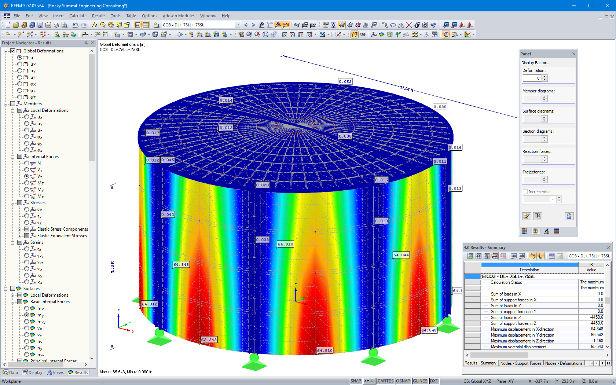This screenshot has height=385, width=616.
Task: Toggle the Members checkbox
Action: [13, 104]
